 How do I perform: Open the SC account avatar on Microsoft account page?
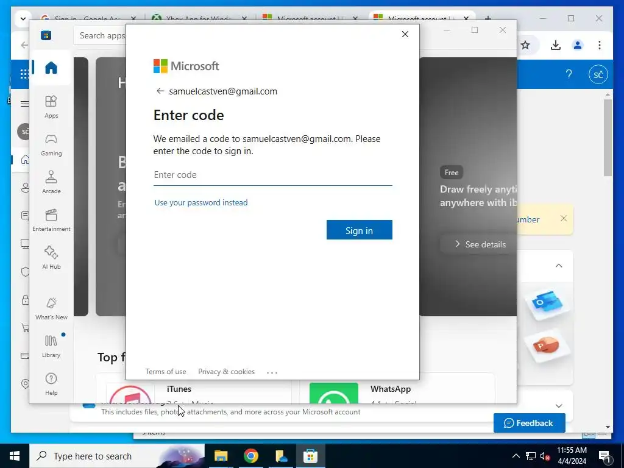(598, 74)
